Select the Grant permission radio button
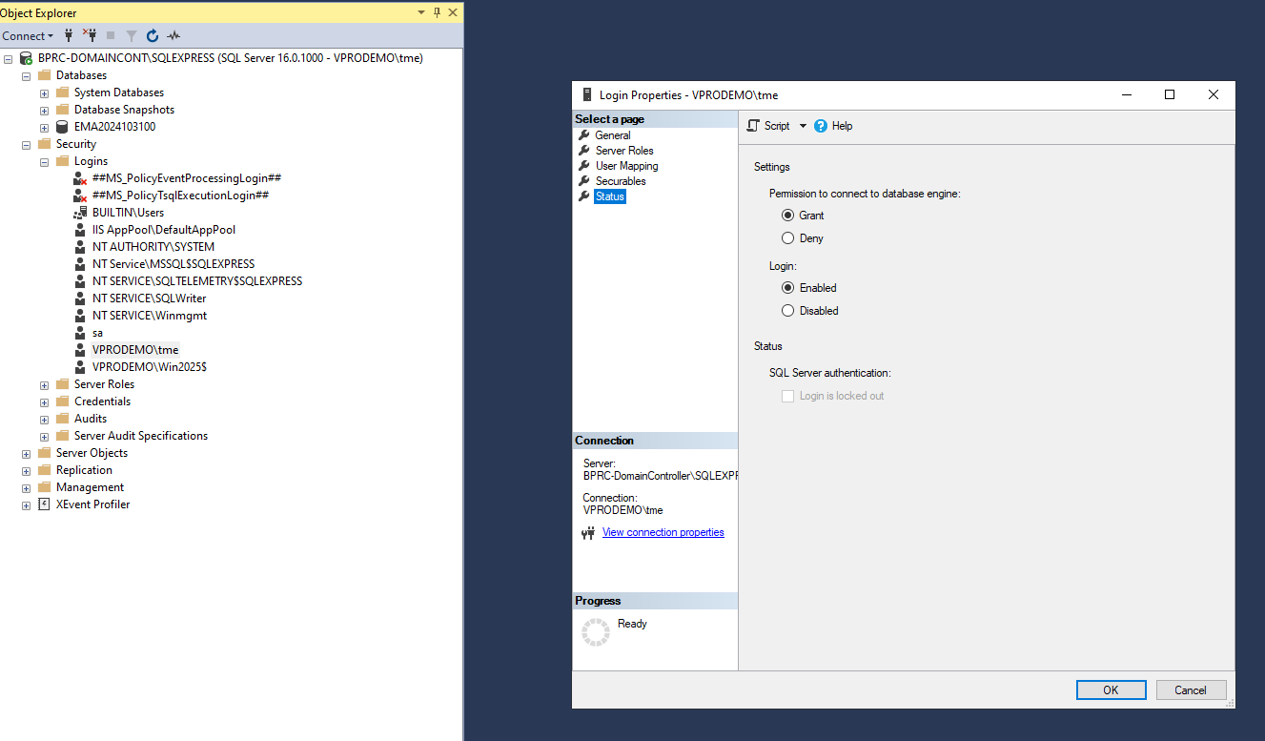The width and height of the screenshot is (1265, 741). (x=787, y=215)
